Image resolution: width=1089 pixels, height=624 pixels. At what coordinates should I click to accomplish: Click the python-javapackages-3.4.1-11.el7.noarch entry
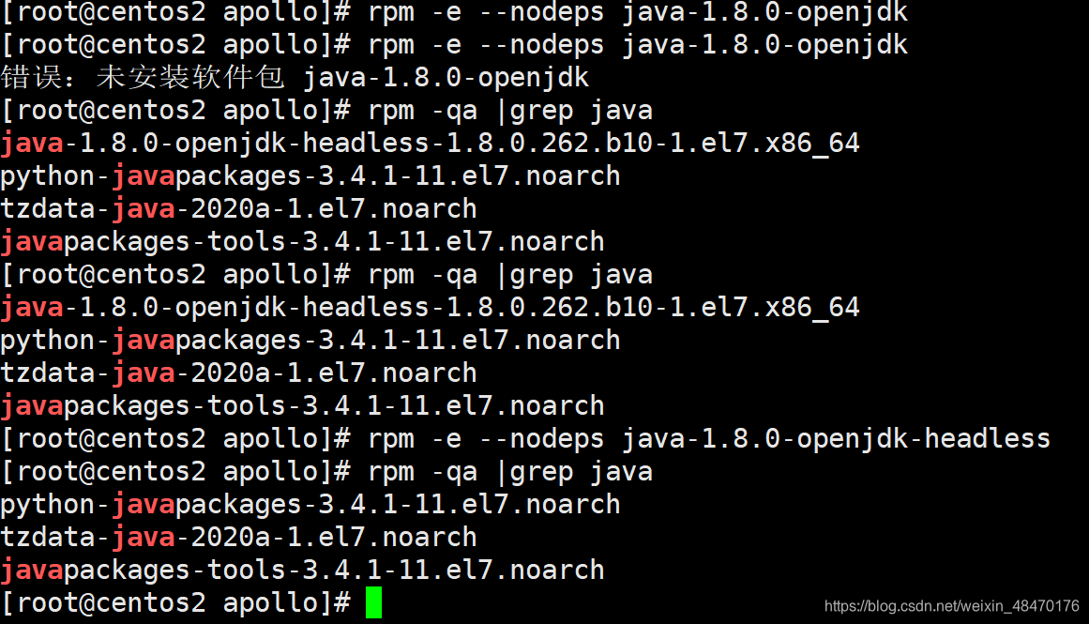click(x=310, y=175)
